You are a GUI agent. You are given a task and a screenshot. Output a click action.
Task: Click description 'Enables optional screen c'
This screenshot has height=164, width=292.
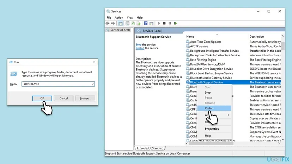point(265,100)
